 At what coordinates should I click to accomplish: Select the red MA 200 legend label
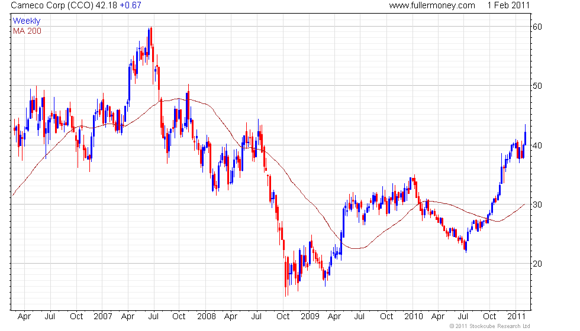point(27,31)
